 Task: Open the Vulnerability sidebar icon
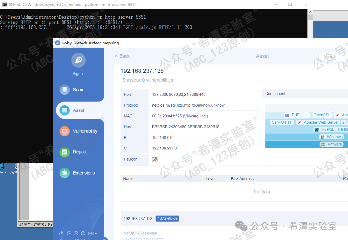click(x=64, y=131)
